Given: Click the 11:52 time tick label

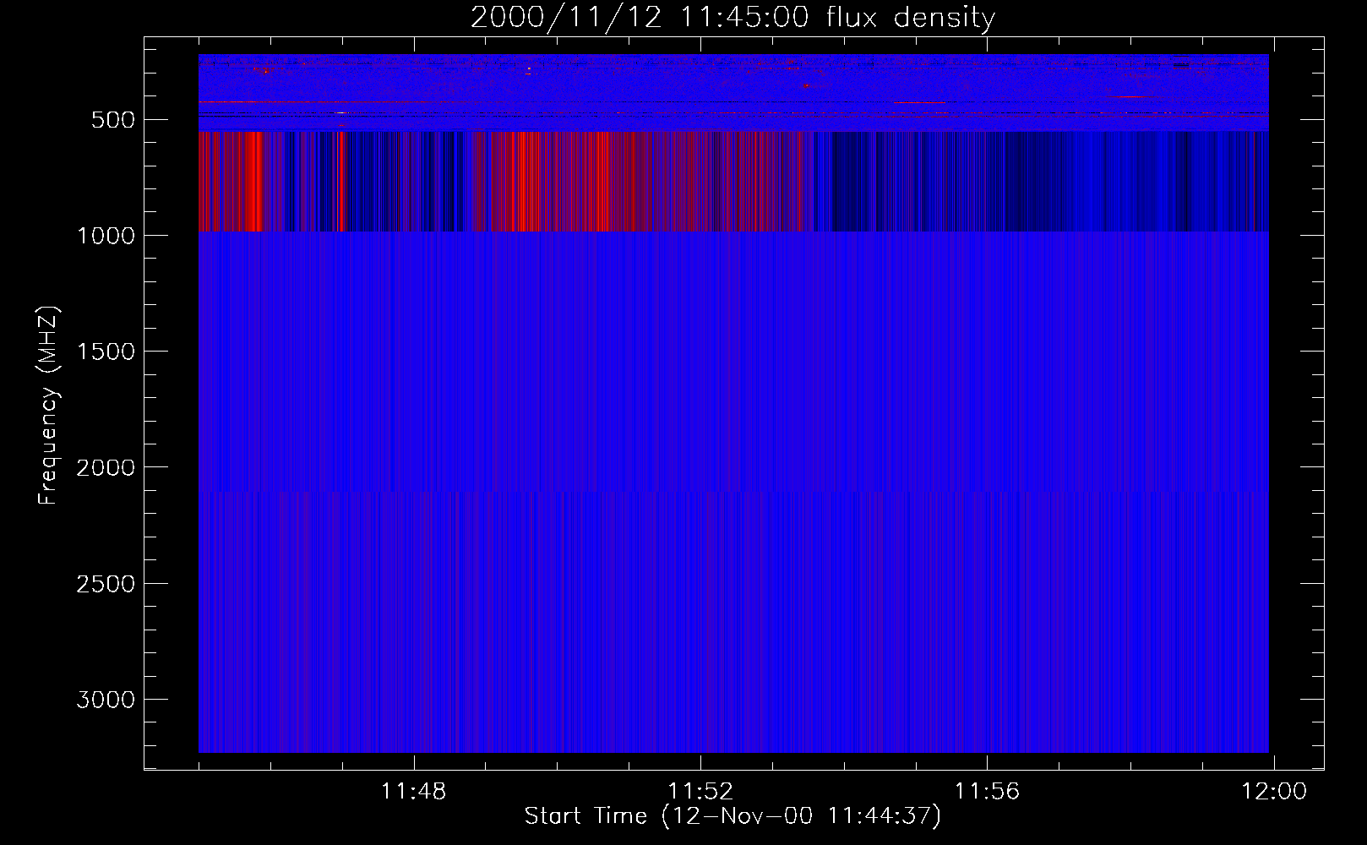Looking at the screenshot, I should [x=700, y=792].
